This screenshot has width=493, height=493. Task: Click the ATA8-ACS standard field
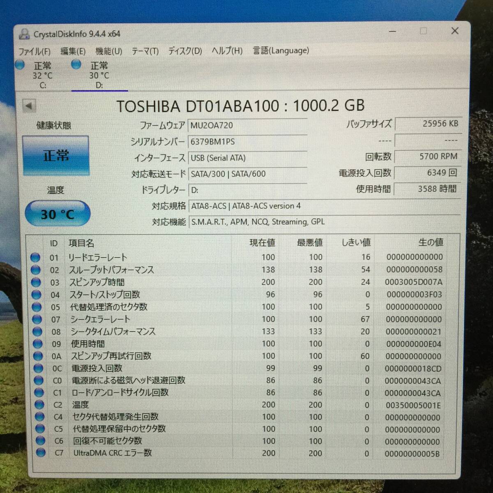pyautogui.click(x=325, y=206)
